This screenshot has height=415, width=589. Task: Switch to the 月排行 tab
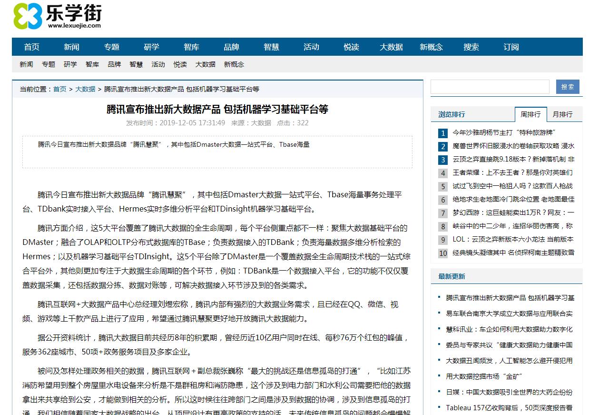[563, 114]
